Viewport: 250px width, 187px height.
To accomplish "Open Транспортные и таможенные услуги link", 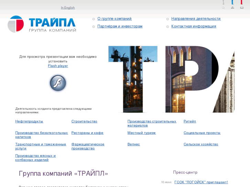I will 41,146.
